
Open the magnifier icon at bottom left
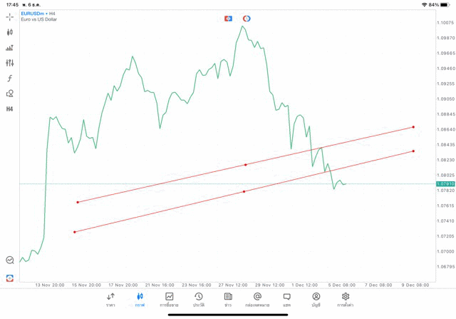pyautogui.click(x=10, y=260)
